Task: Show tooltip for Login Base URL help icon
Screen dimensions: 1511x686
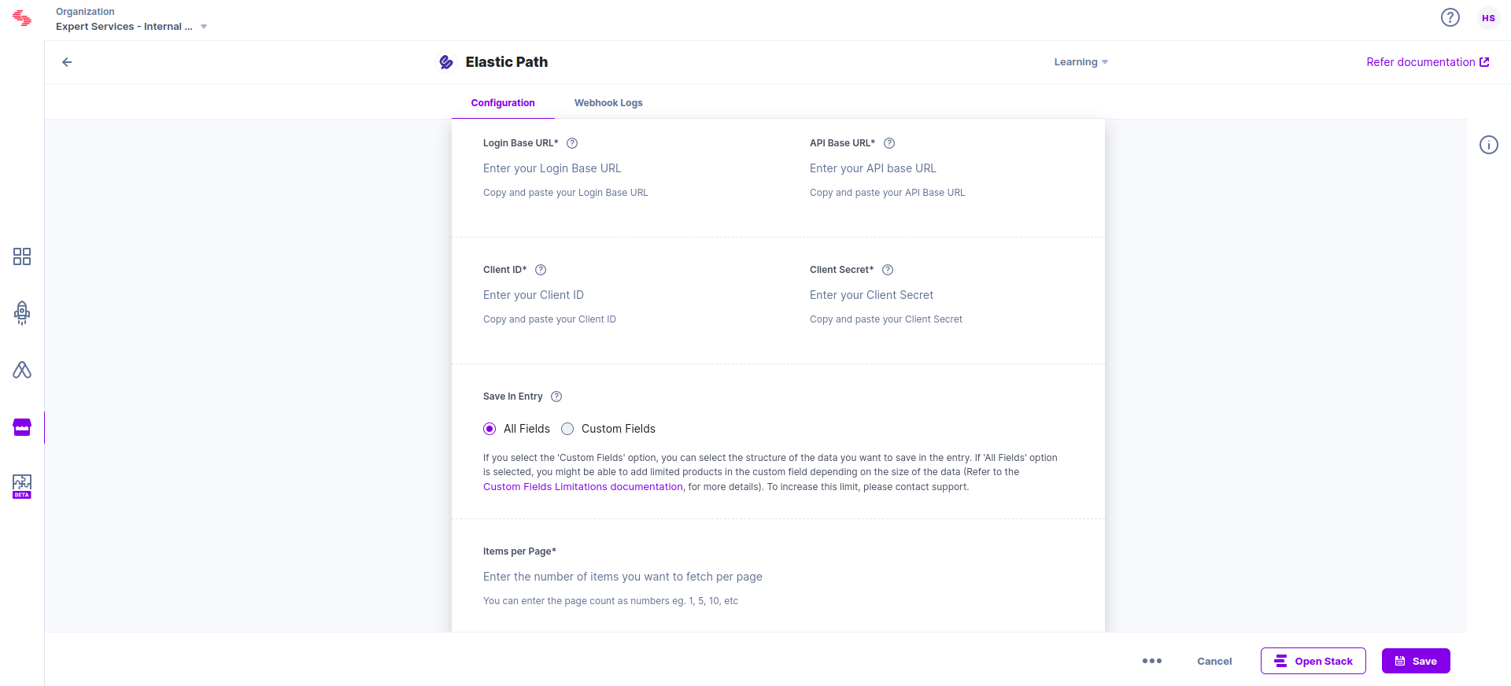Action: [572, 143]
